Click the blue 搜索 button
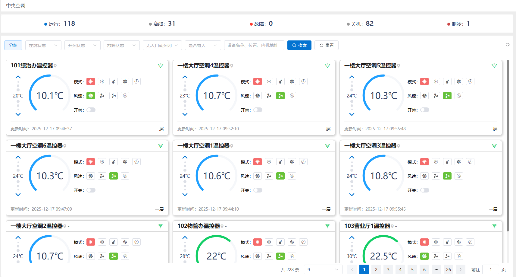516x277 pixels. tap(299, 45)
